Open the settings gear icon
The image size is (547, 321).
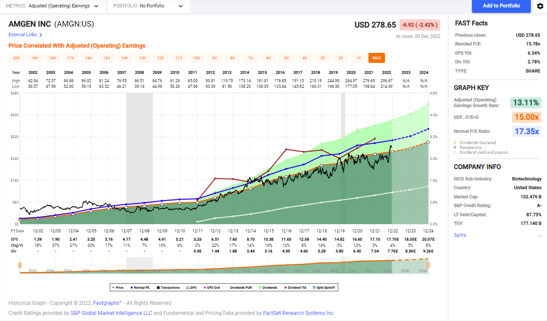(x=540, y=6)
